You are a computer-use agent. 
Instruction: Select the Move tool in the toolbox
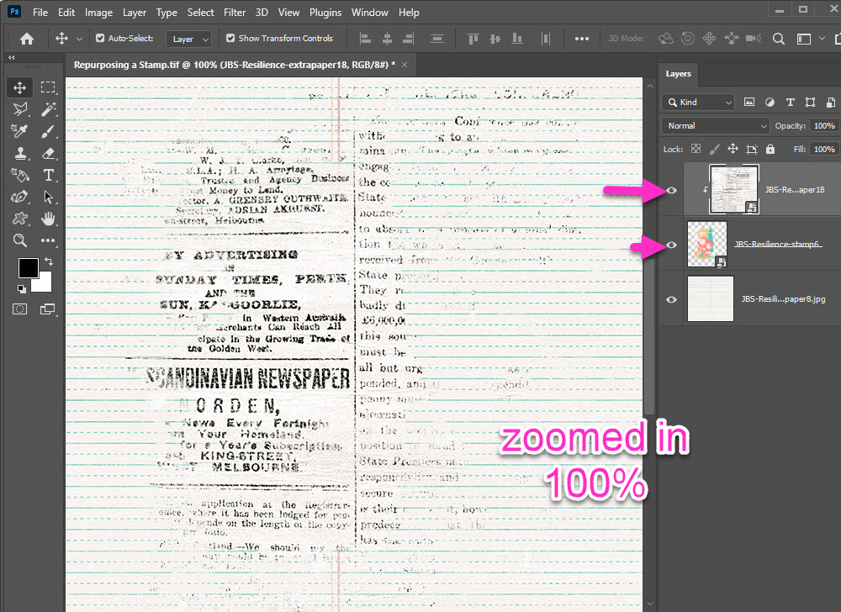[20, 87]
